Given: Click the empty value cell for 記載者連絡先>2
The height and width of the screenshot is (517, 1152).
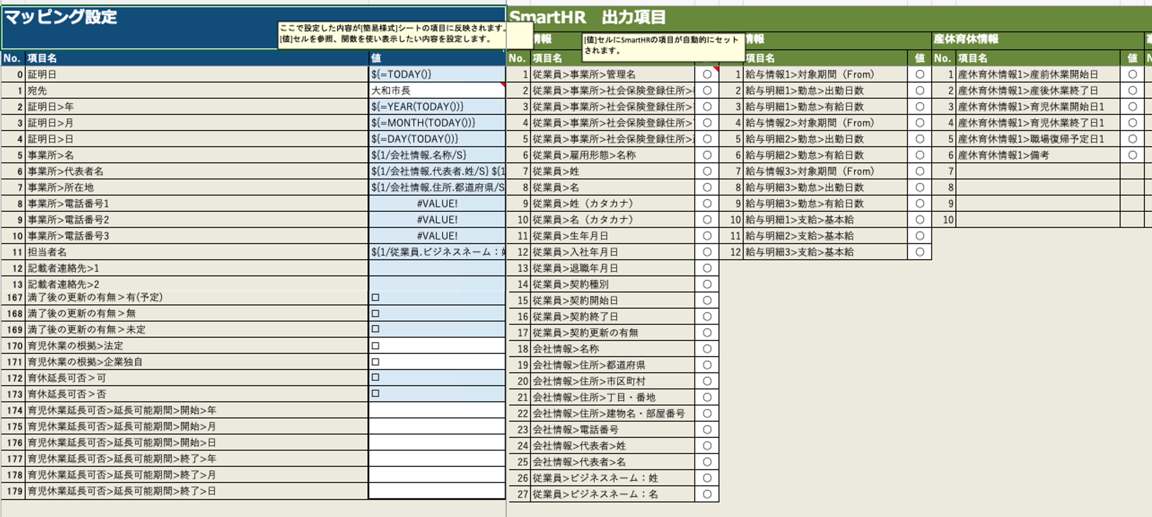Looking at the screenshot, I should coord(436,283).
